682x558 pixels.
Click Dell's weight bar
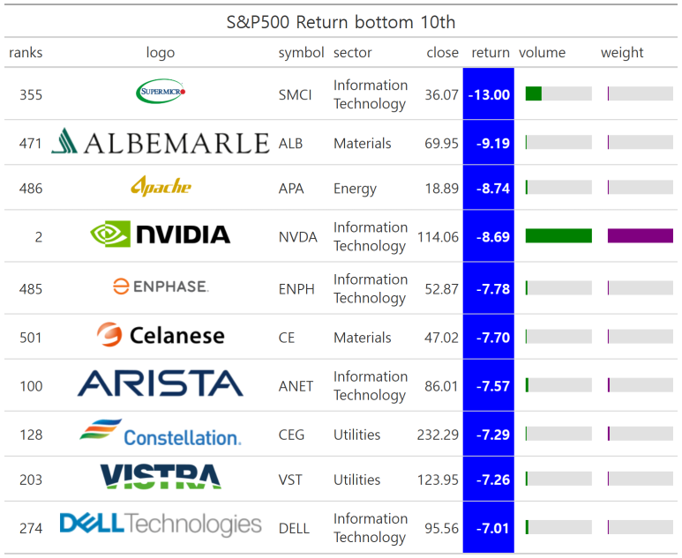pos(641,527)
